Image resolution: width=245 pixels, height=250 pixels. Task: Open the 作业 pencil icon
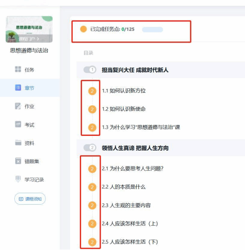pos(18,106)
